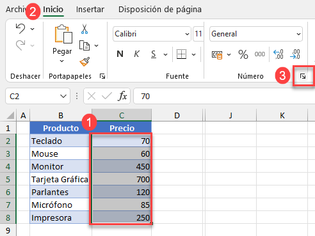Select the Parlantes cell
The width and height of the screenshot is (315, 236).
click(x=61, y=192)
